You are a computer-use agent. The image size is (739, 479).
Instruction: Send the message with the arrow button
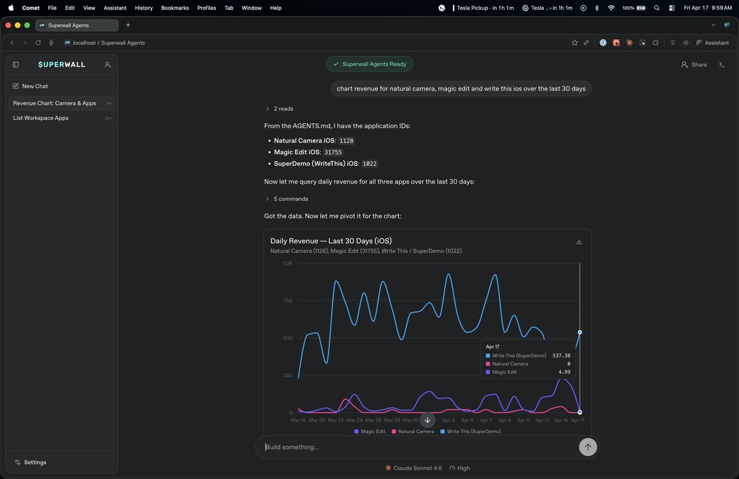(x=588, y=447)
